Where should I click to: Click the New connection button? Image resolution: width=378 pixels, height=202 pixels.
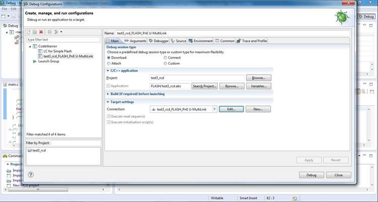tap(258, 109)
